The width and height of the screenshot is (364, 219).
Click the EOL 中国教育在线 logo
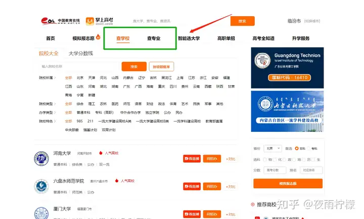[60, 21]
